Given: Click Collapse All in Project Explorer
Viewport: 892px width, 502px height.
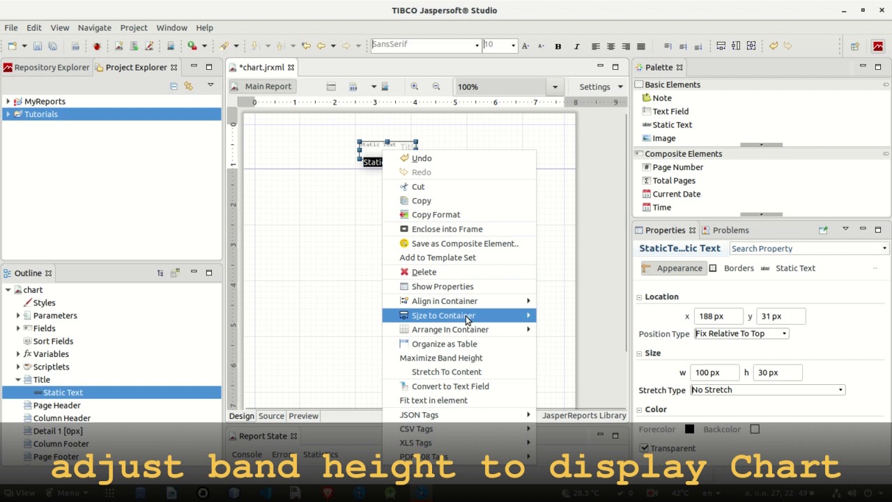Looking at the screenshot, I should [174, 86].
